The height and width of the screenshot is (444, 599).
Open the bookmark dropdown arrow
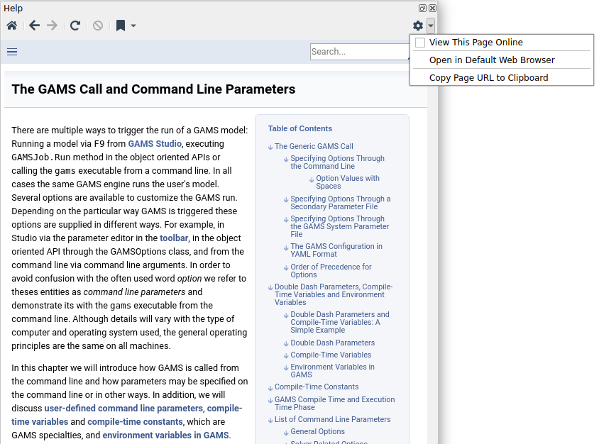coord(133,26)
